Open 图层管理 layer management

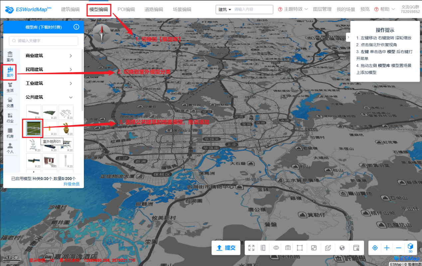coord(322,9)
